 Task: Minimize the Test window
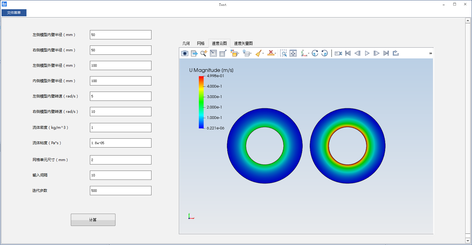click(x=444, y=4)
